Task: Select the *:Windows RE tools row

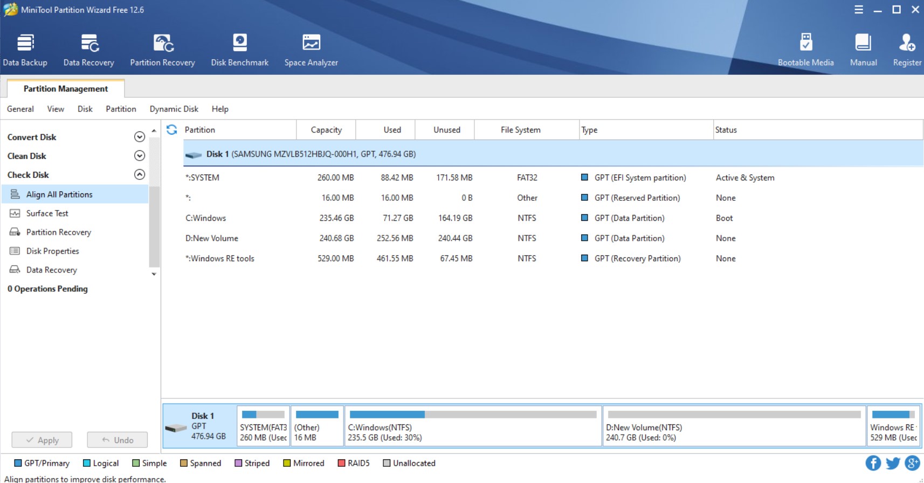Action: (553, 258)
